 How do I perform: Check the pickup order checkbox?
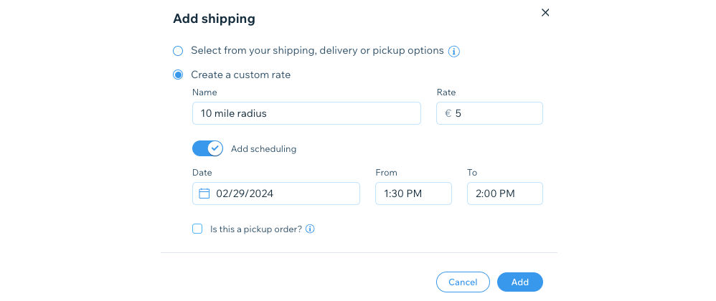pos(197,229)
